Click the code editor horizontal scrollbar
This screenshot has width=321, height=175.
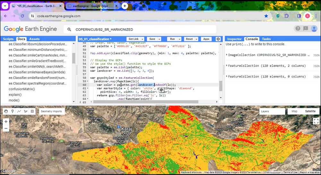[146, 101]
